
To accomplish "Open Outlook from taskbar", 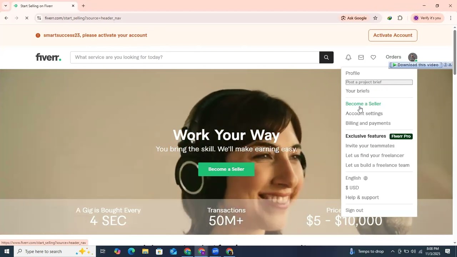I will pos(173,251).
